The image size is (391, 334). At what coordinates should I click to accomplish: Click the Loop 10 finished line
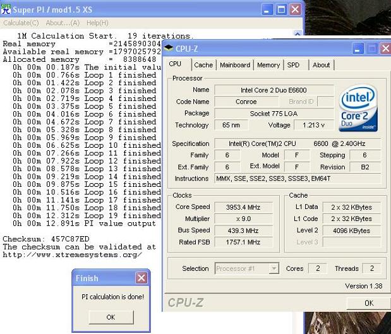click(x=87, y=145)
